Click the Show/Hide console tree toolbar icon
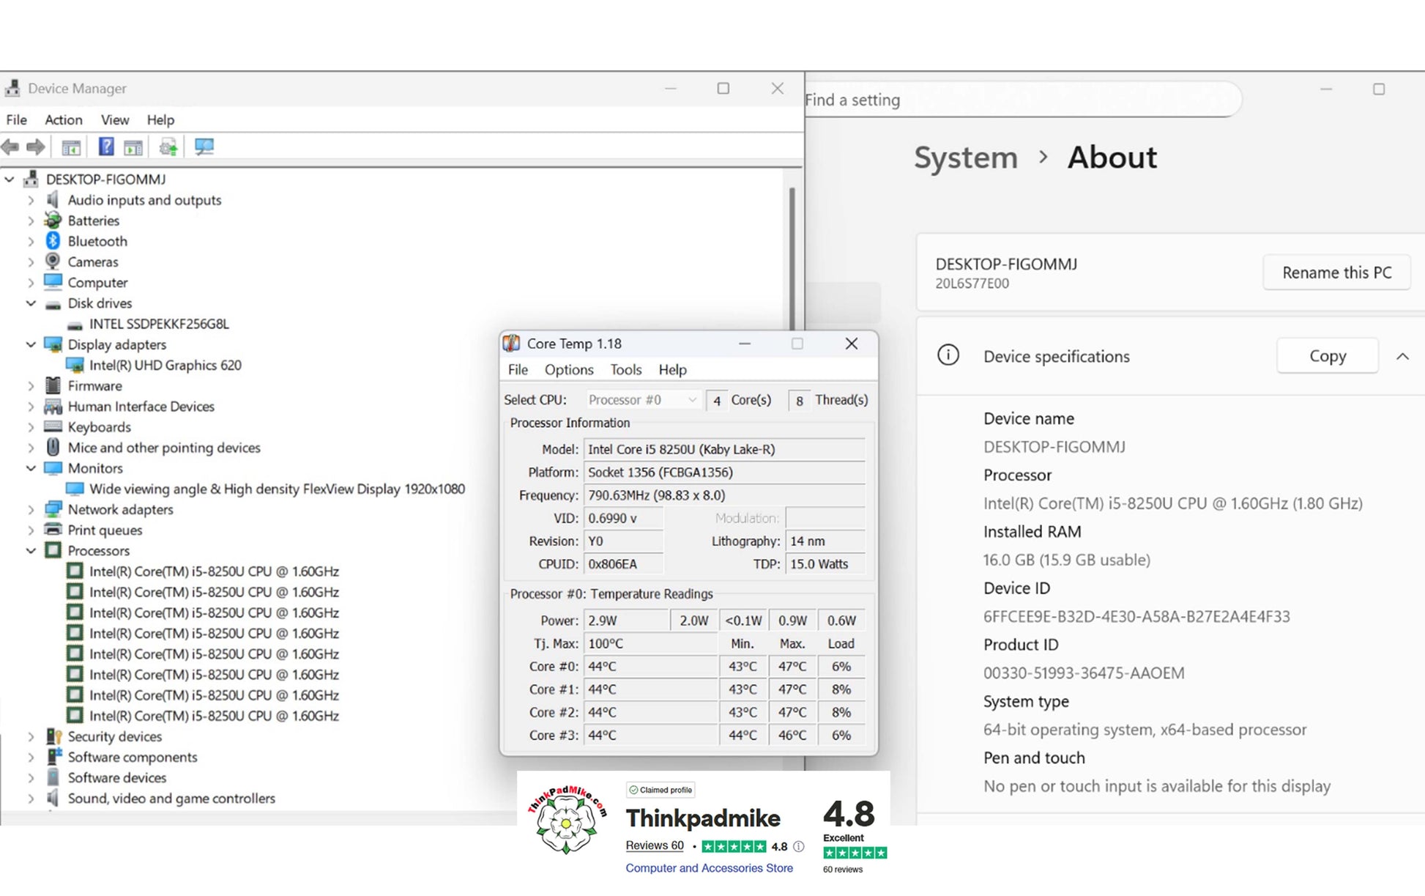This screenshot has height=896, width=1425. (x=71, y=147)
